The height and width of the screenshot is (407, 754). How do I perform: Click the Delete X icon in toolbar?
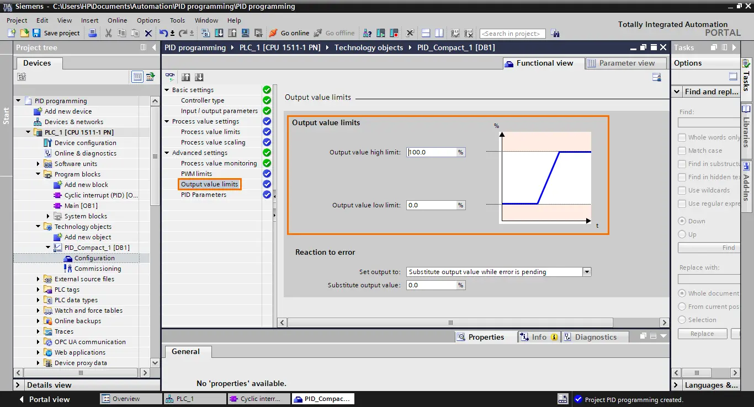(x=148, y=33)
